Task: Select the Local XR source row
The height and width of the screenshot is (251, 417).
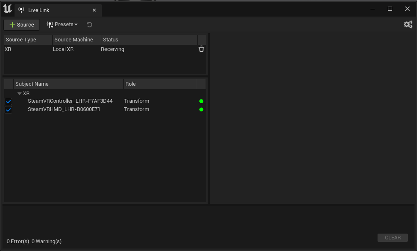Action: tap(63, 49)
